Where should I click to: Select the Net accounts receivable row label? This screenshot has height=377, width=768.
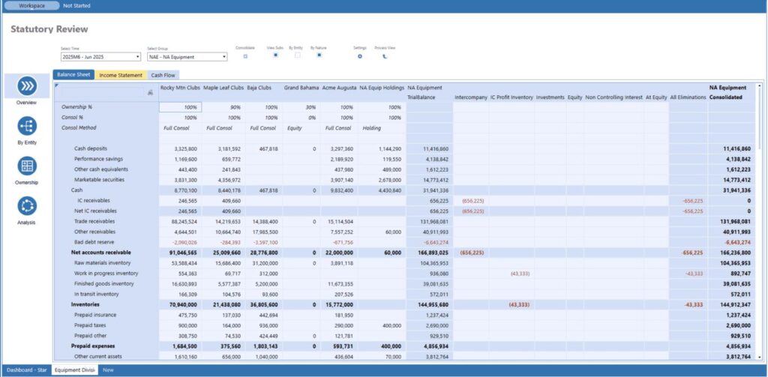pyautogui.click(x=101, y=253)
